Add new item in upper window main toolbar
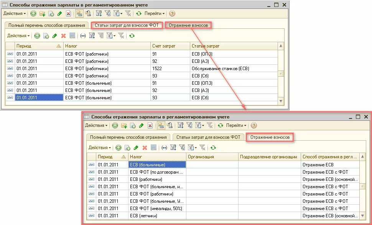372x225 pixels. 33,13
